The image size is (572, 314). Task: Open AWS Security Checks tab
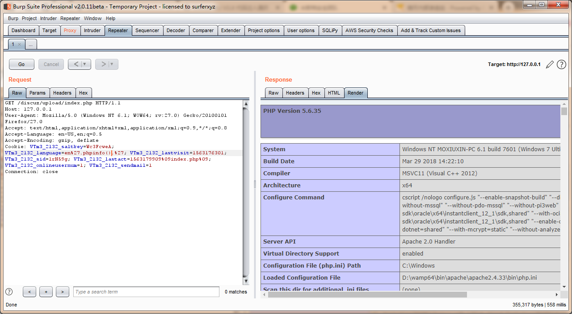tap(369, 30)
